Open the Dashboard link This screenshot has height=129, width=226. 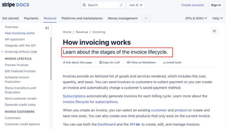click(106, 124)
